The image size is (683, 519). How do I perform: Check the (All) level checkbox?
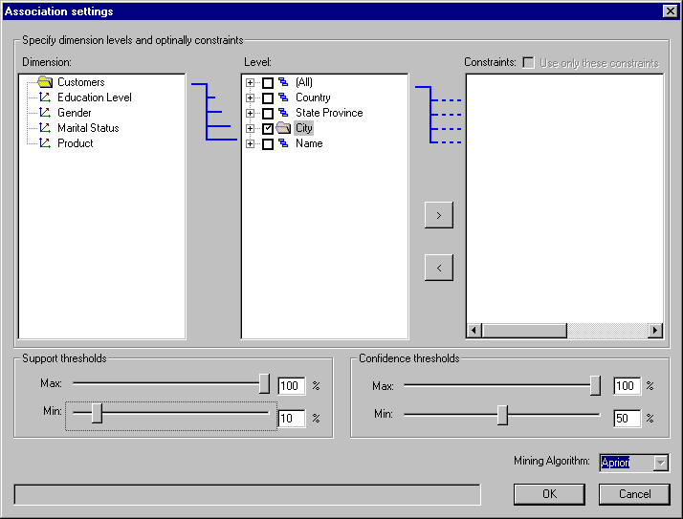tap(268, 83)
